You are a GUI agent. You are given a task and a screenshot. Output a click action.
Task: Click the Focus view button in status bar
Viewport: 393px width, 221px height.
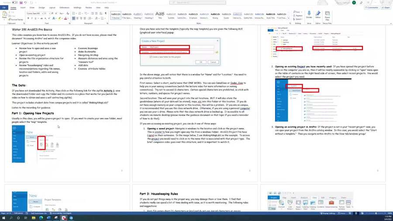coord(341,213)
